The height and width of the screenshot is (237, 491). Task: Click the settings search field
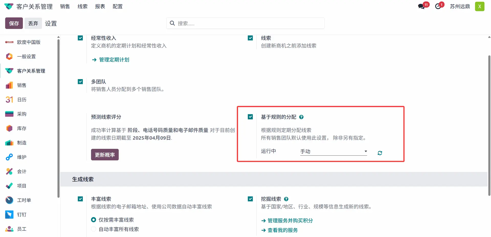pos(245,23)
